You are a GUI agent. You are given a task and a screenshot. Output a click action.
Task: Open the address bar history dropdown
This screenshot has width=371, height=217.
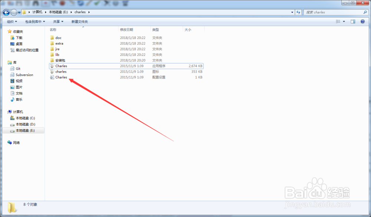(292, 12)
